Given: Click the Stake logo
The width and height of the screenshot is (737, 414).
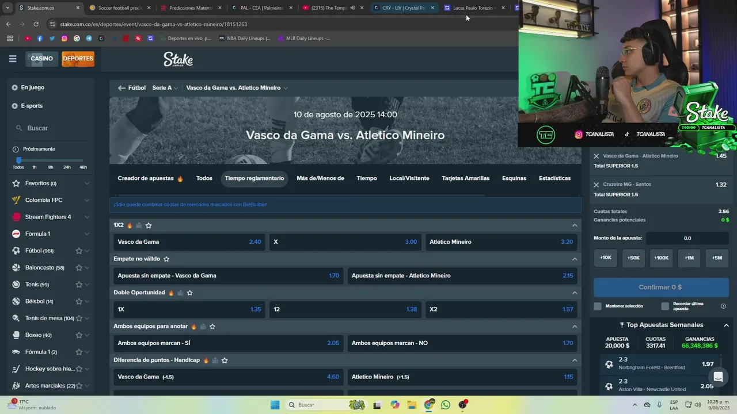Looking at the screenshot, I should click(x=178, y=59).
